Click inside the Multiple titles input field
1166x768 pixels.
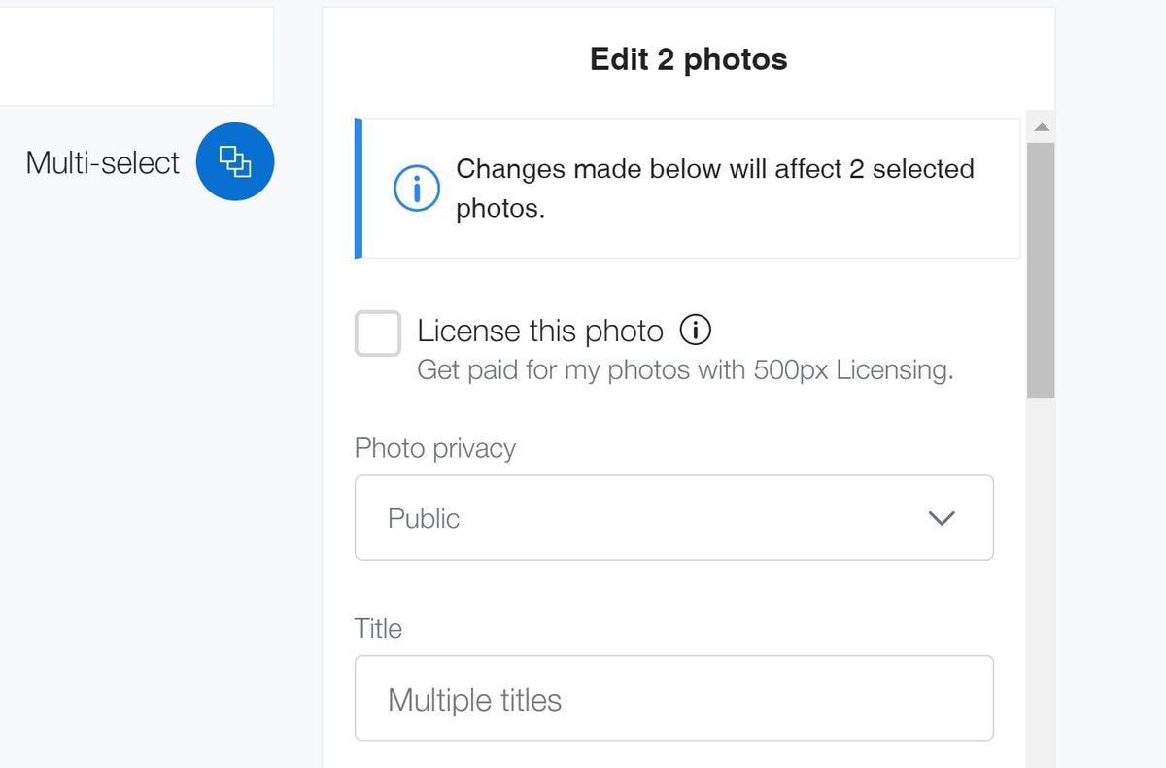pyautogui.click(x=673, y=698)
